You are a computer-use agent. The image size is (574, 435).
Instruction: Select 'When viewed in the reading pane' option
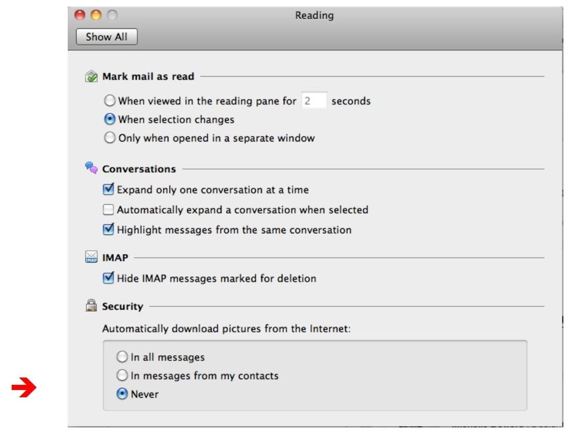pos(110,101)
